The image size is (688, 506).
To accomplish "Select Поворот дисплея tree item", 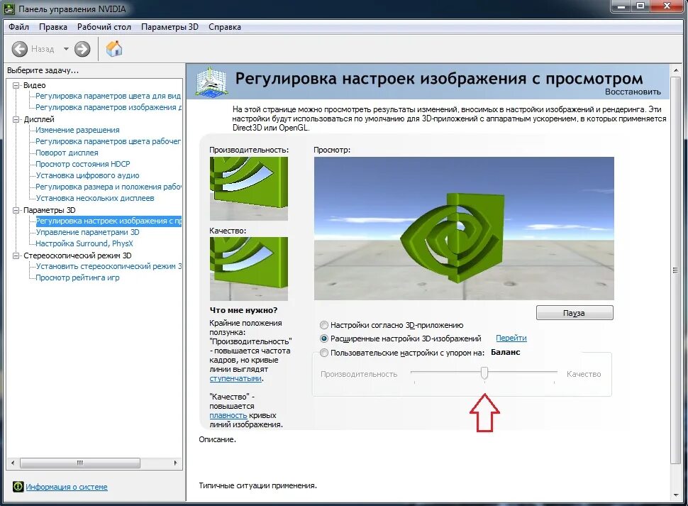I will tap(67, 153).
